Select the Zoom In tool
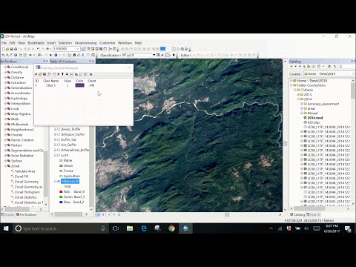The image size is (356, 267). coord(3,55)
